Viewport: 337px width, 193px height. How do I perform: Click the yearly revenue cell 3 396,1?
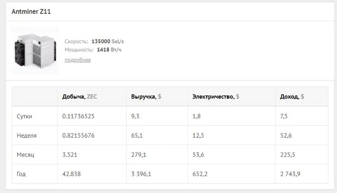[x=141, y=174]
